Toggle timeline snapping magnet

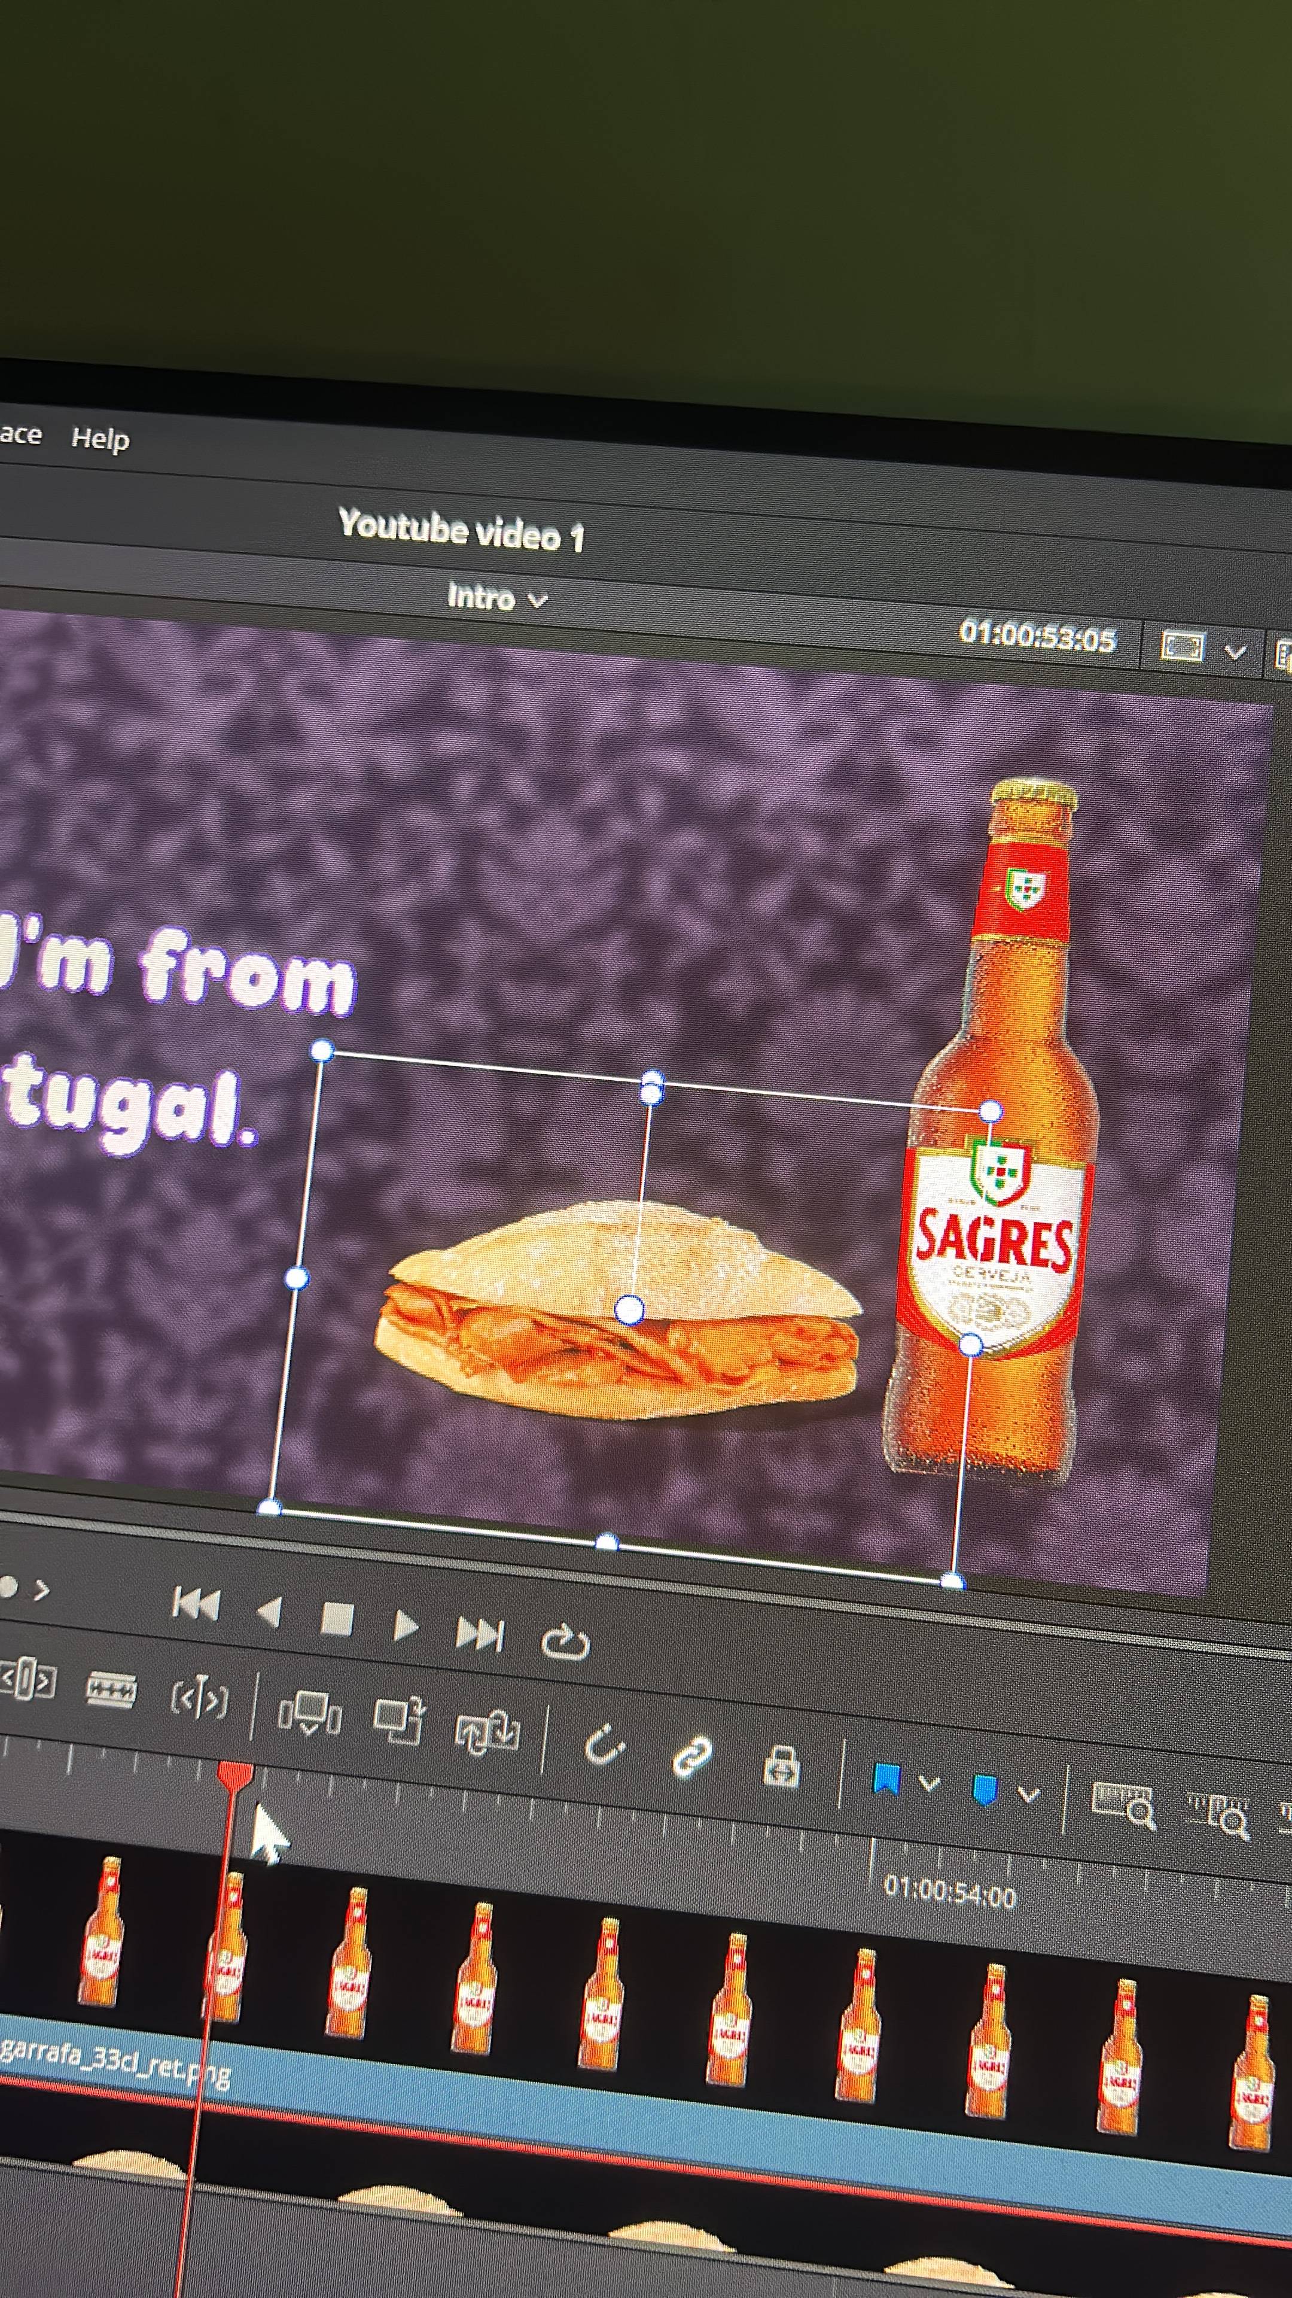click(x=605, y=1744)
